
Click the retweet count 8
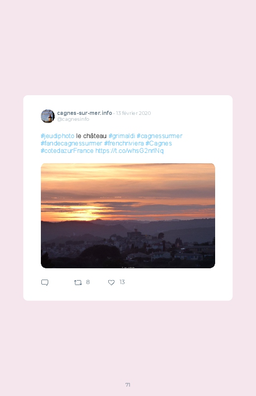[88, 282]
